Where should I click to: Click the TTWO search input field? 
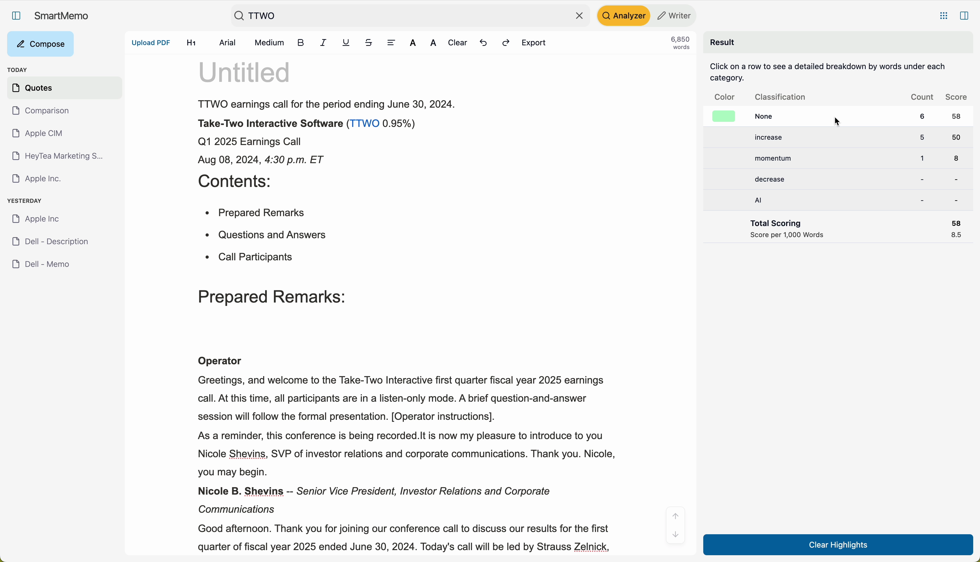405,16
